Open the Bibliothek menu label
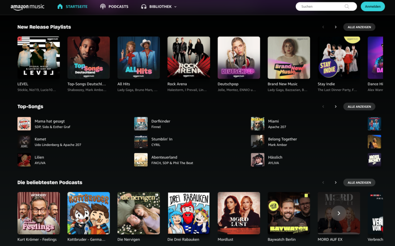The width and height of the screenshot is (395, 246). pyautogui.click(x=160, y=7)
